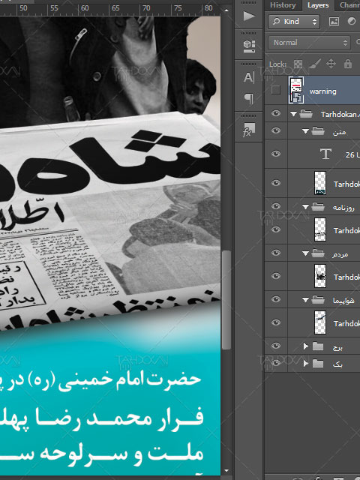The image size is (360, 480).
Task: Click the thumbnail of layer in مردم group
Action: (320, 276)
